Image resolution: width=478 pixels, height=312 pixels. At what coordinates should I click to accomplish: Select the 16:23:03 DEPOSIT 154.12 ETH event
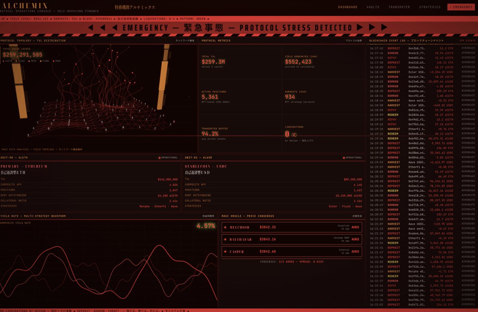click(x=422, y=304)
